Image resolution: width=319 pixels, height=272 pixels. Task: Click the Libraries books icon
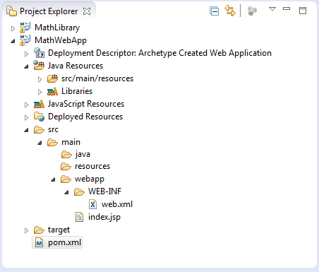(52, 91)
